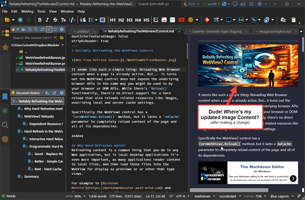Open presentation mode projector icon
The width and height of the screenshot is (305, 200).
coord(243,4)
